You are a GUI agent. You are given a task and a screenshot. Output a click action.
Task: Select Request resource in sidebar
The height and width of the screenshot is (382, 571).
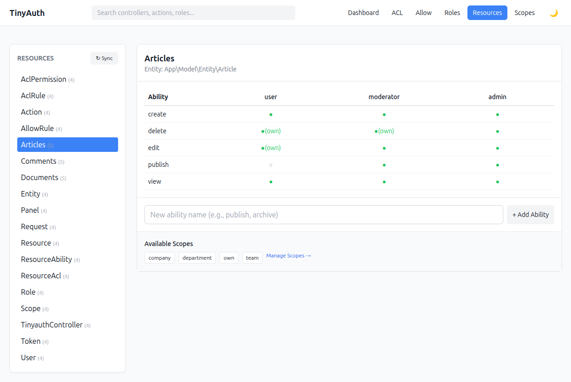(x=68, y=226)
